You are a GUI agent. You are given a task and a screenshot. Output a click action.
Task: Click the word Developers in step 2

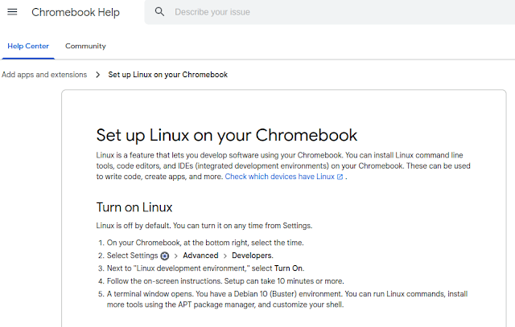[x=252, y=255]
